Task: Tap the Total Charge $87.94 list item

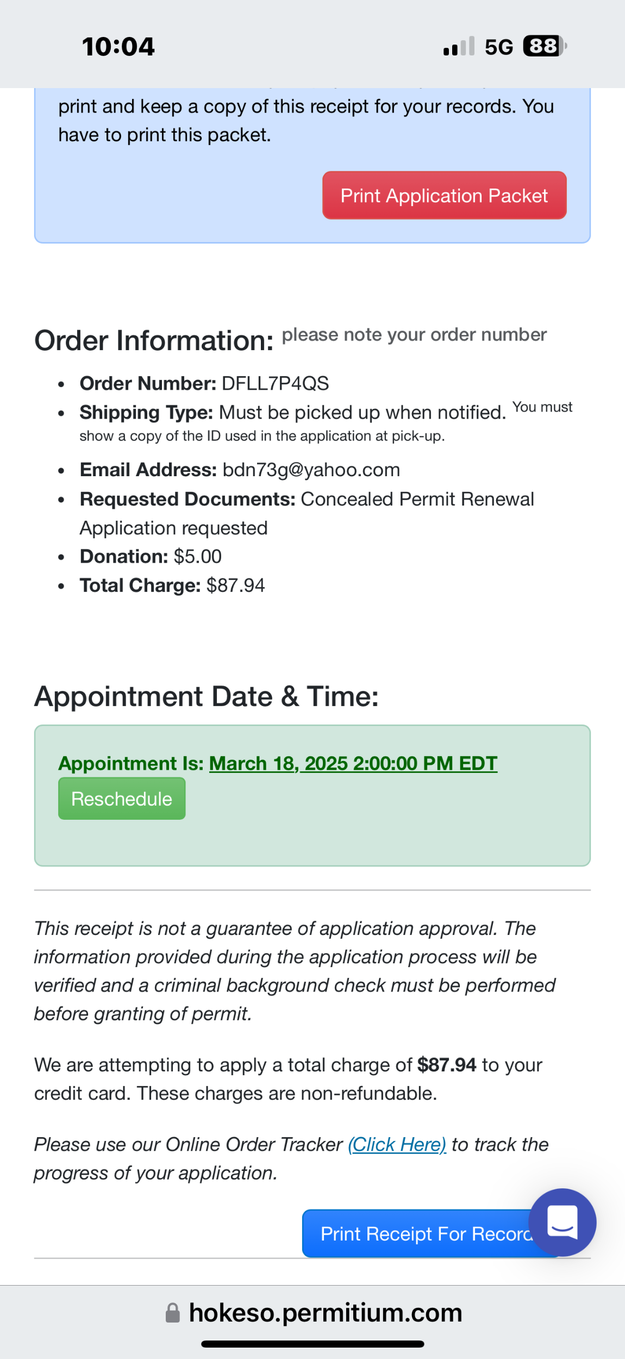Action: [x=172, y=585]
